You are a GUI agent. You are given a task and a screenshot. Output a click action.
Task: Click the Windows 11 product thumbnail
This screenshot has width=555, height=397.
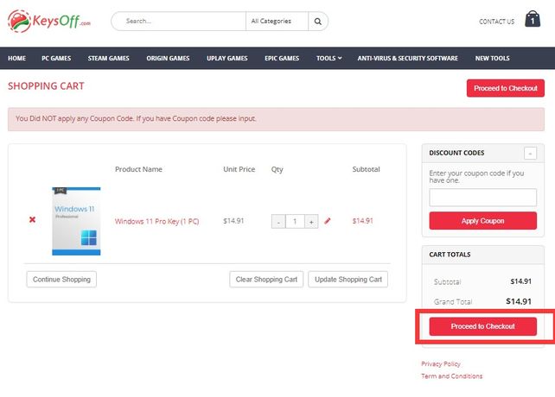click(76, 221)
